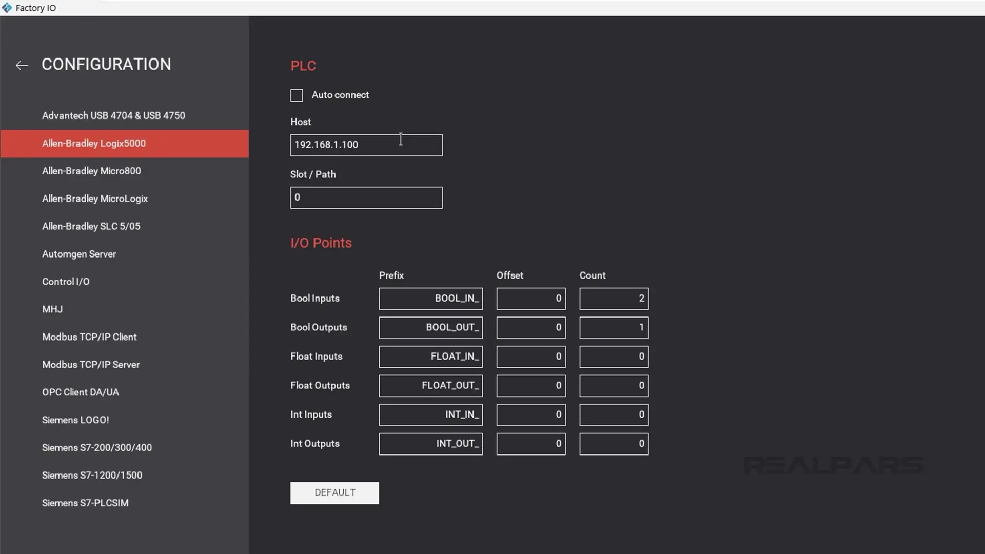Click the Int Outputs offset field

pos(531,444)
